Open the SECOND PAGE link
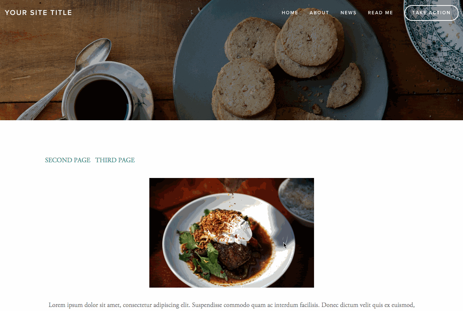 coord(68,160)
